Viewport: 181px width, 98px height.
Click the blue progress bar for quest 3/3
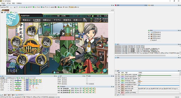(x=159, y=85)
